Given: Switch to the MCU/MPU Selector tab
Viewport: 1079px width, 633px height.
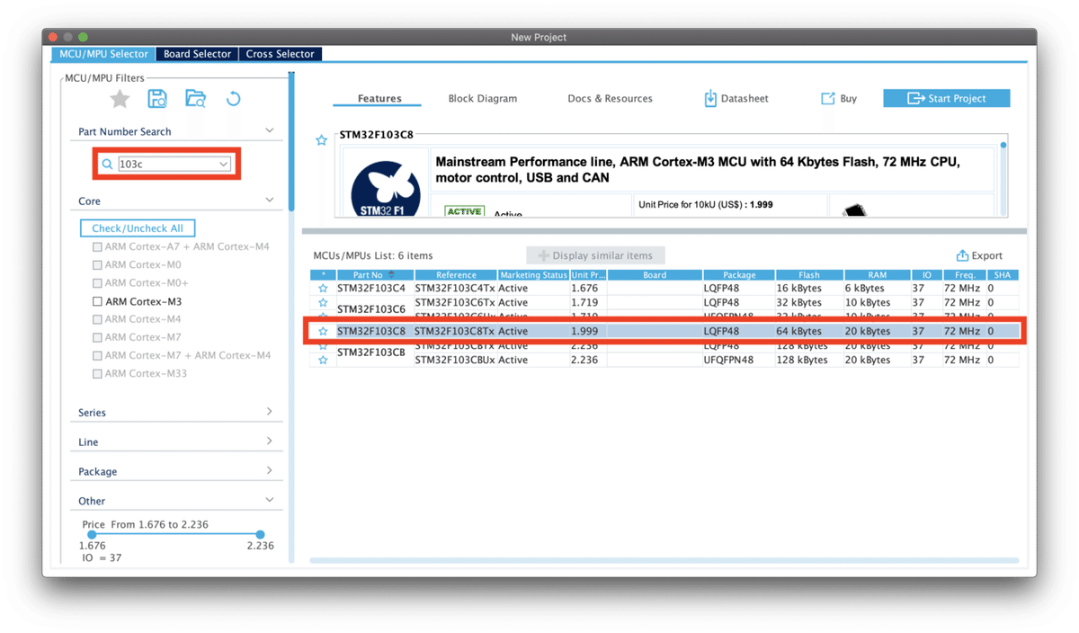Looking at the screenshot, I should (x=103, y=54).
